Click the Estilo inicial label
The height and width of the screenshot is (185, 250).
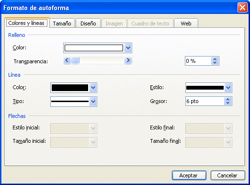26,127
